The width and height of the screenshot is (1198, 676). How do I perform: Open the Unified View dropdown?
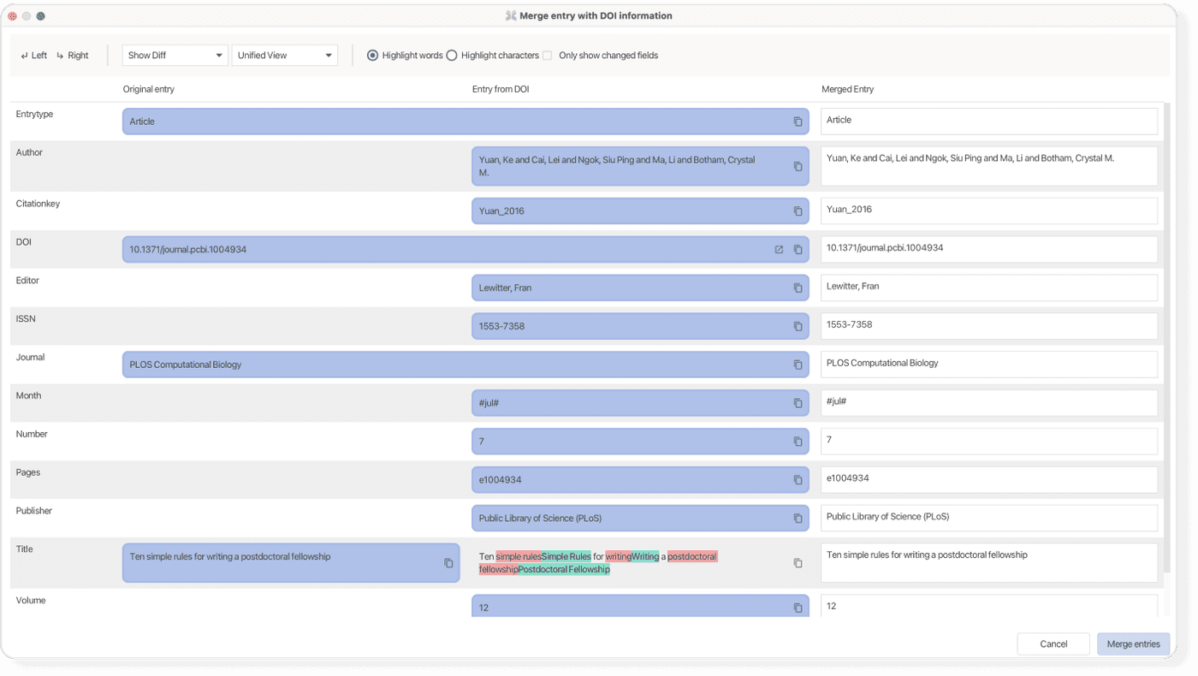coord(284,55)
